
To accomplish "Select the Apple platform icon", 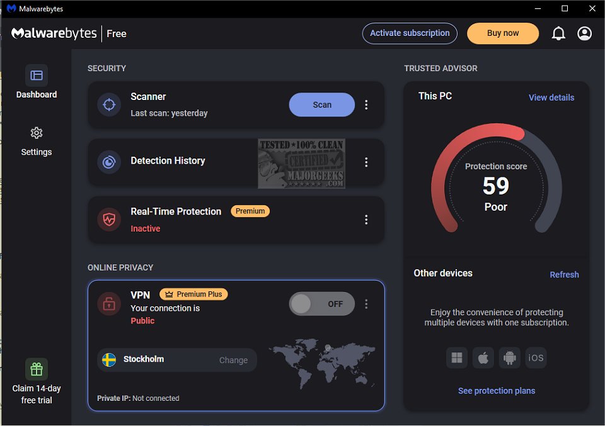I will coord(483,358).
